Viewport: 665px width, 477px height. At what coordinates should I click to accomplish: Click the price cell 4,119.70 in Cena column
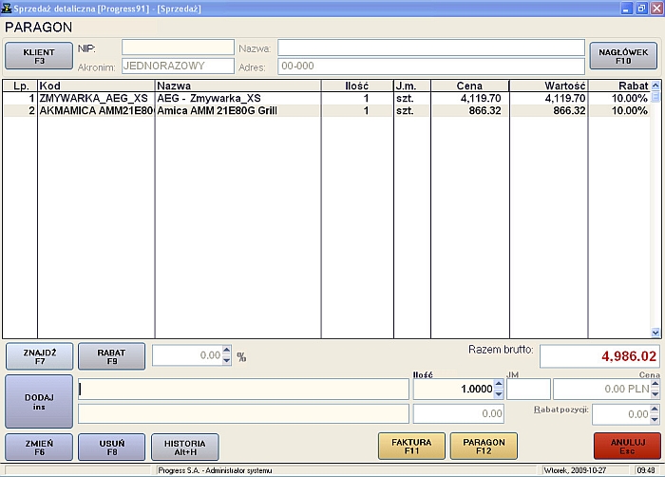click(470, 99)
